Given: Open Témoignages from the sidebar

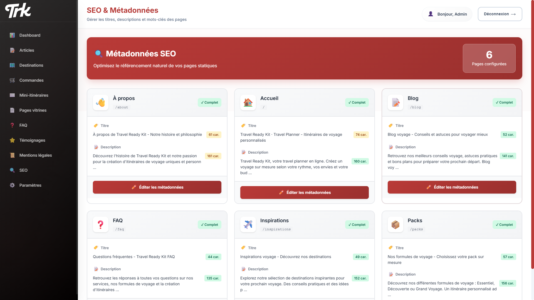Looking at the screenshot, I should [x=39, y=140].
